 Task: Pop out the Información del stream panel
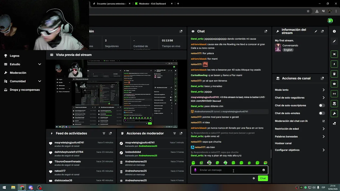coord(322,31)
